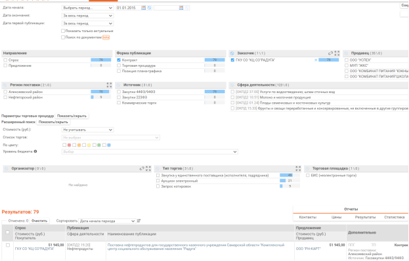This screenshot has height=261, width=409.
Task: Click Показать/скрыть for Расширенный поиск
Action: (x=53, y=122)
